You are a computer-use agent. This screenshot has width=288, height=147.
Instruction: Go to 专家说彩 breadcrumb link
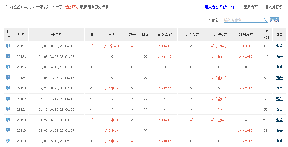43,7
